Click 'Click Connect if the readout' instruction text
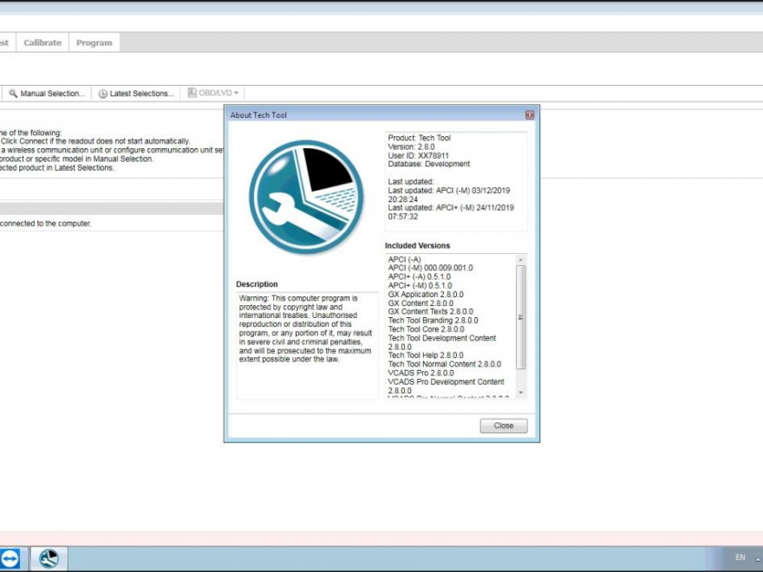 (95, 141)
